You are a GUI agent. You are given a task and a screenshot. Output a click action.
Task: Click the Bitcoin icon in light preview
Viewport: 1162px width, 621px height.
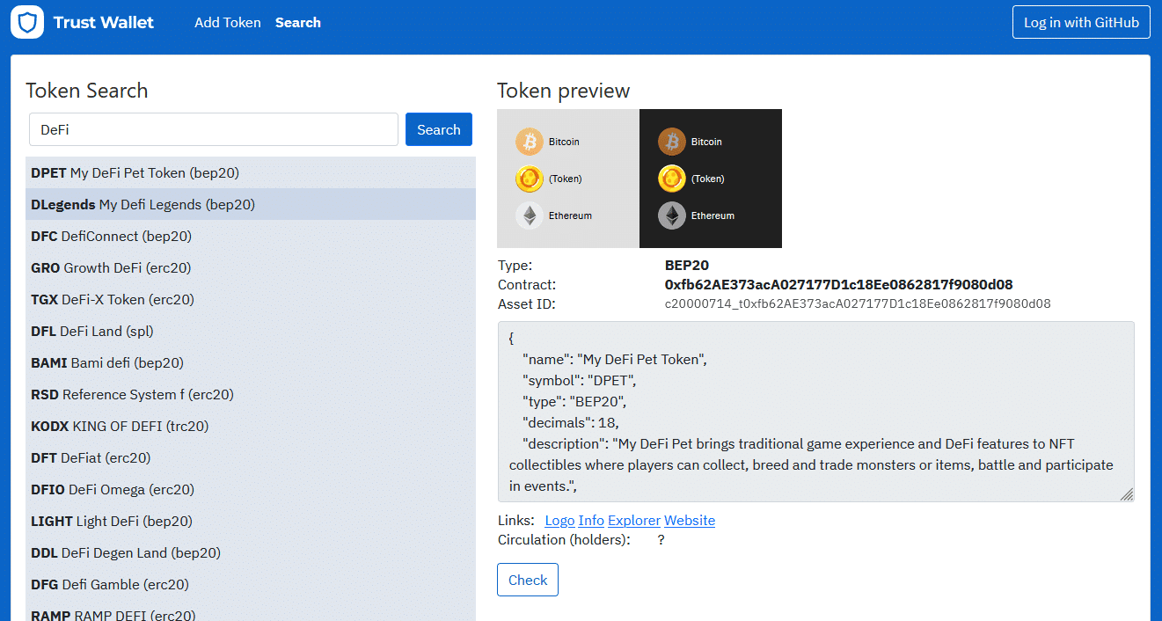point(530,142)
